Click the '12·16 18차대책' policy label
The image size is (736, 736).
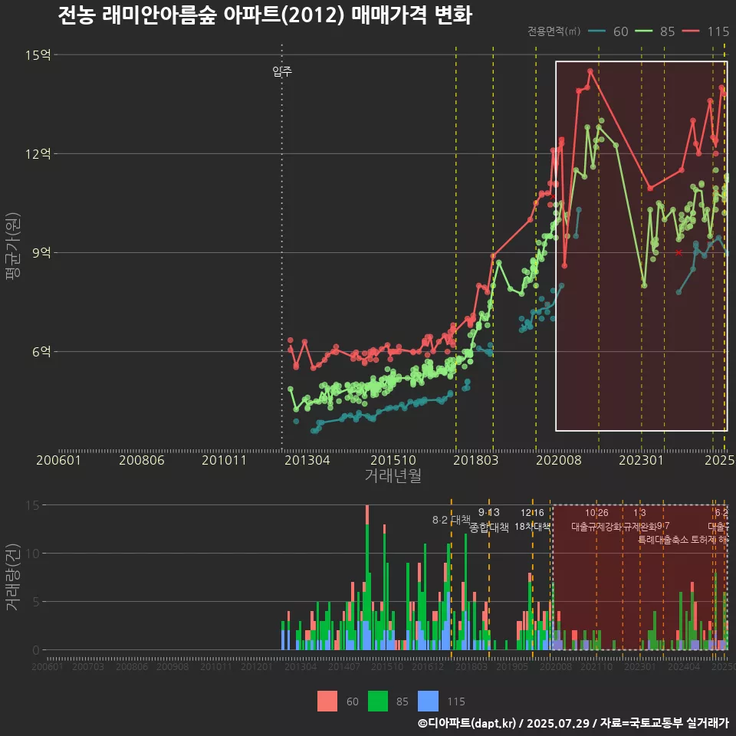tap(532, 520)
